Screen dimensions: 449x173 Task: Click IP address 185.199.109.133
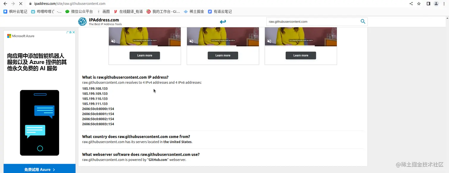[x=95, y=93]
